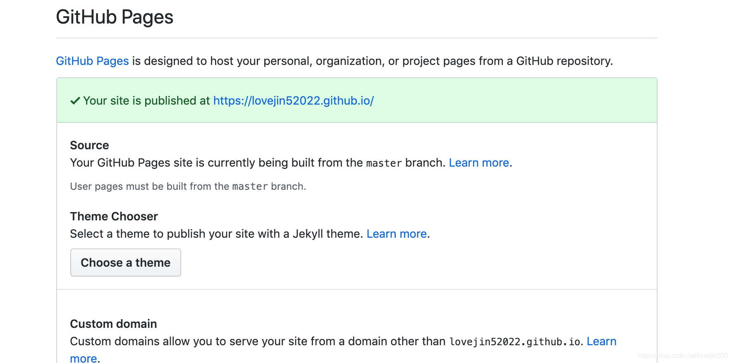Open the published site URL lovejin52022.github.io

pos(293,101)
